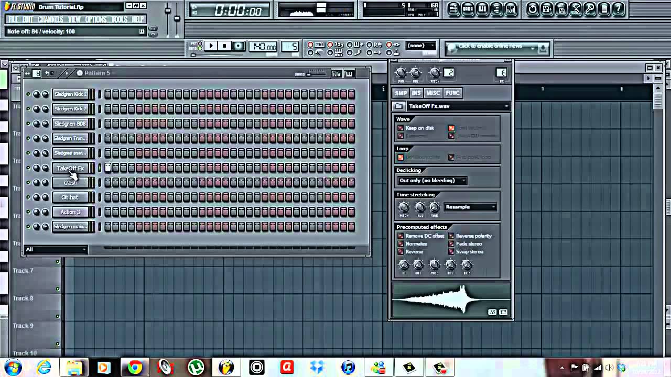Click the Windows Start orb

(13, 367)
